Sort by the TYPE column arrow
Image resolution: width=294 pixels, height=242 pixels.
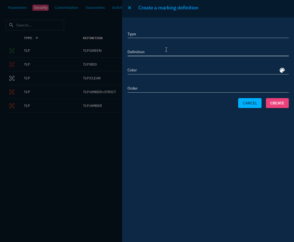(37, 38)
